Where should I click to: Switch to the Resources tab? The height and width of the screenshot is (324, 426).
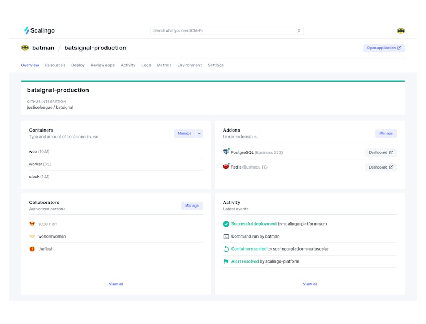click(55, 65)
